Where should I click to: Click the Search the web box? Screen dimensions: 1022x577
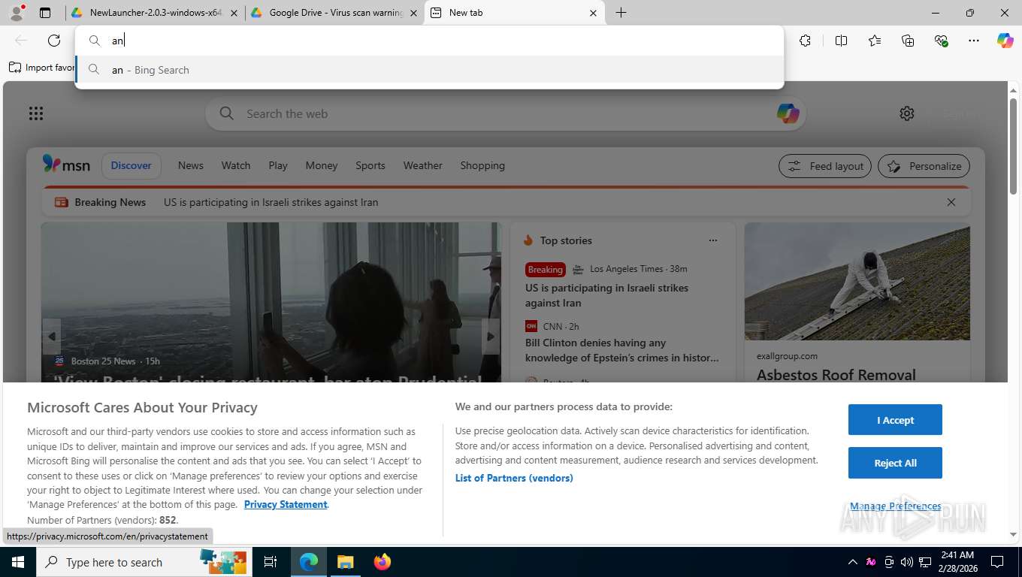click(x=505, y=113)
